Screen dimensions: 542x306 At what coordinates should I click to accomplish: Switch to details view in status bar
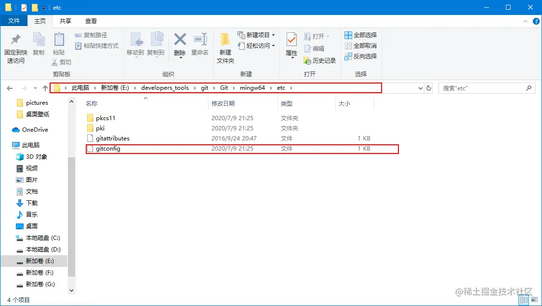coord(524,299)
